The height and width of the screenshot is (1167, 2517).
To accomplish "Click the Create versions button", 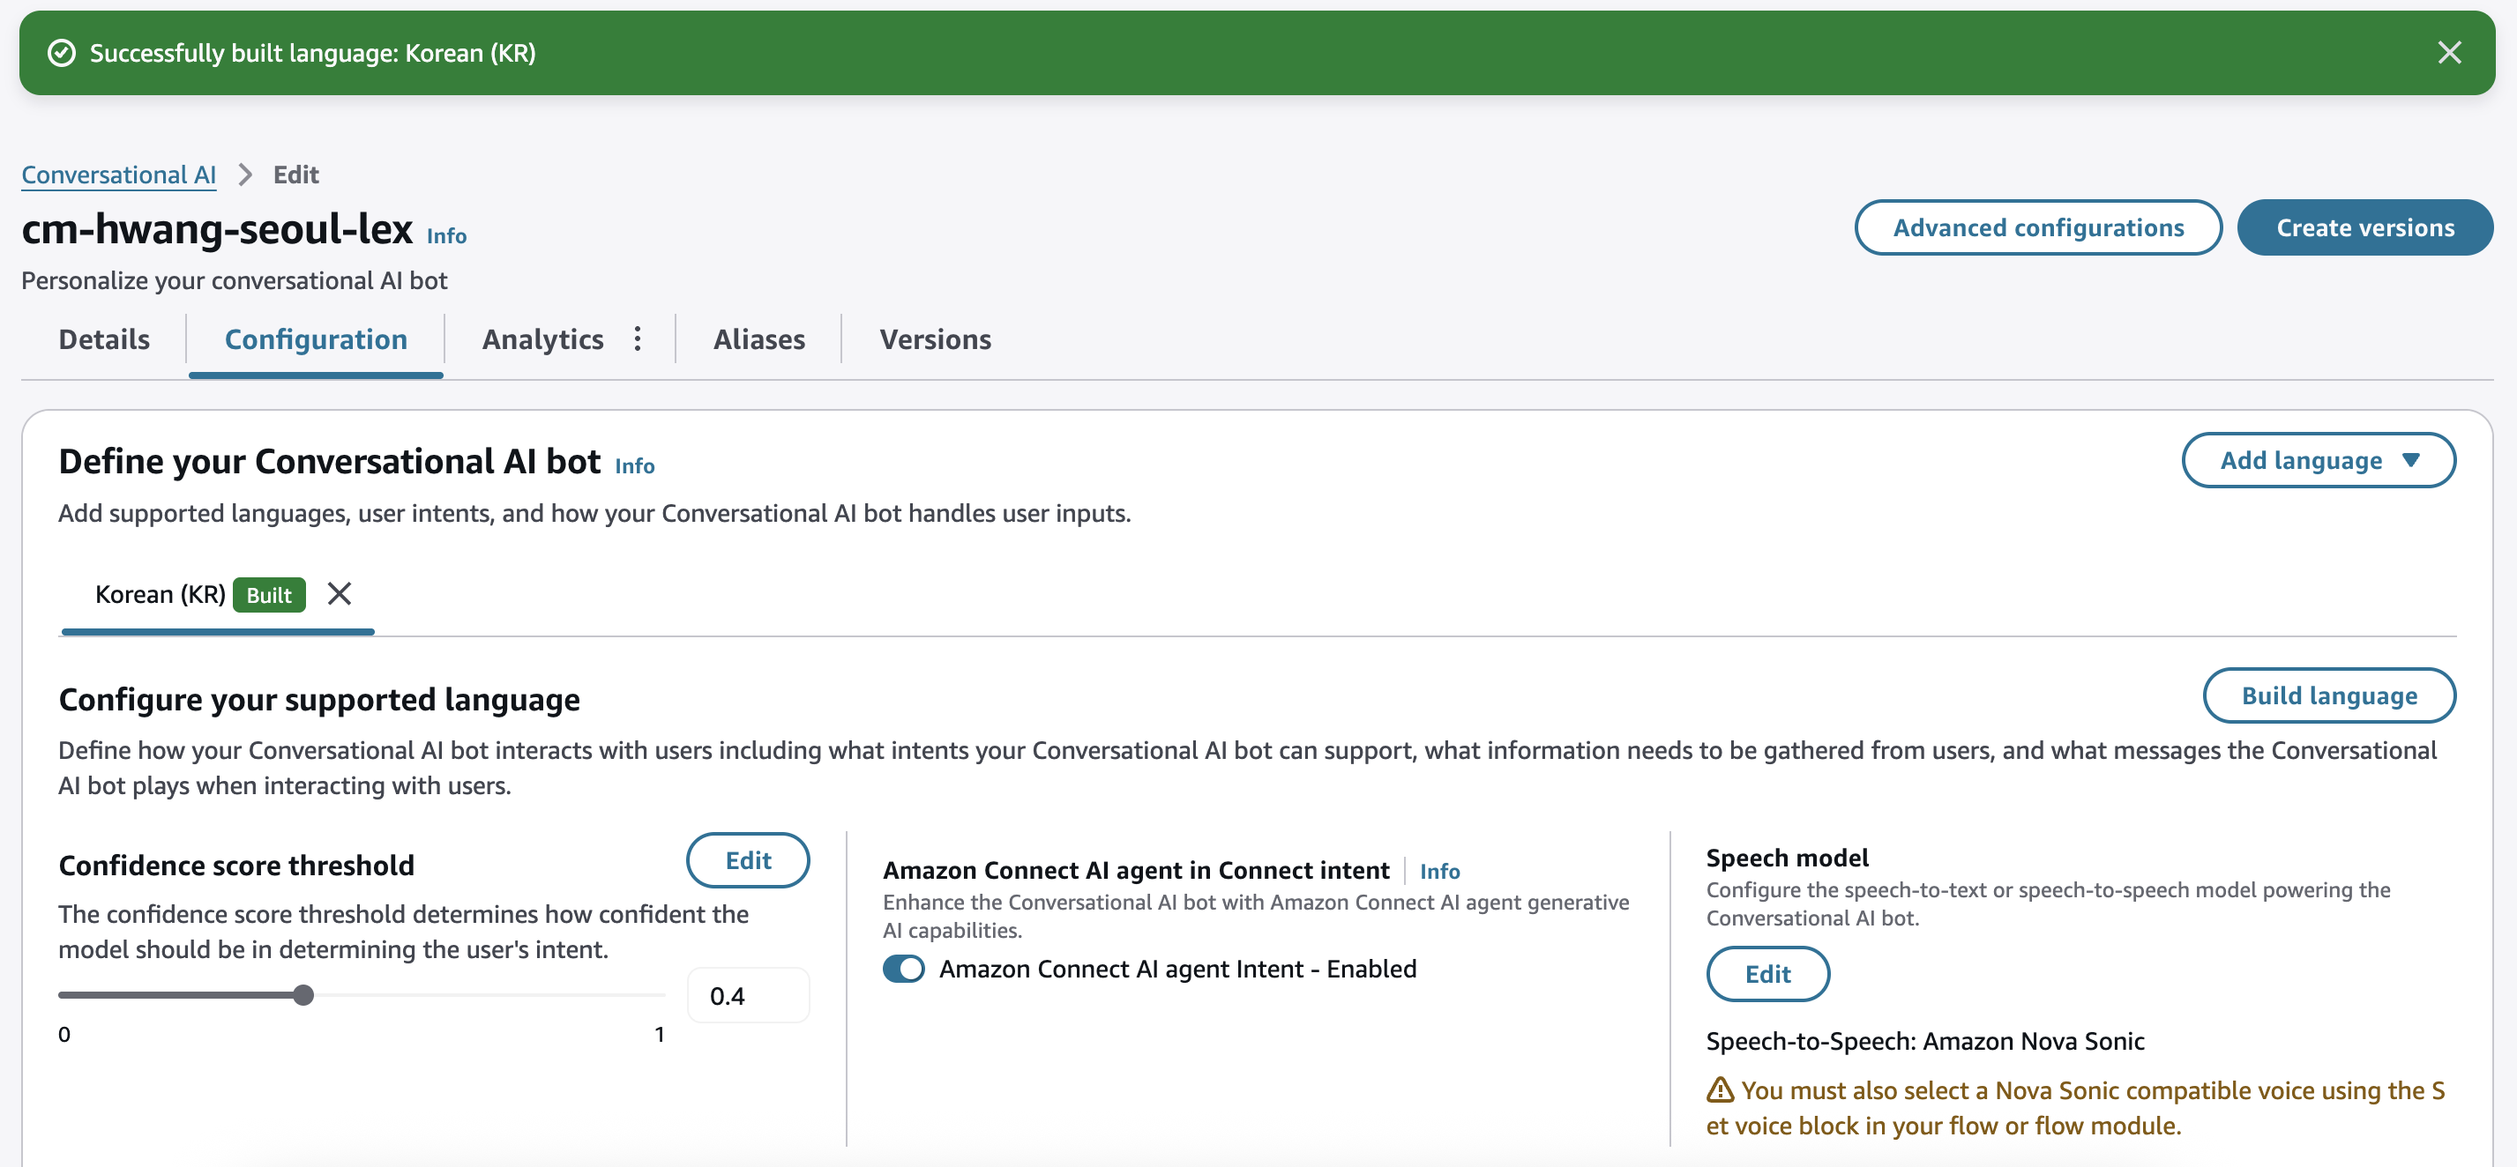I will point(2364,227).
